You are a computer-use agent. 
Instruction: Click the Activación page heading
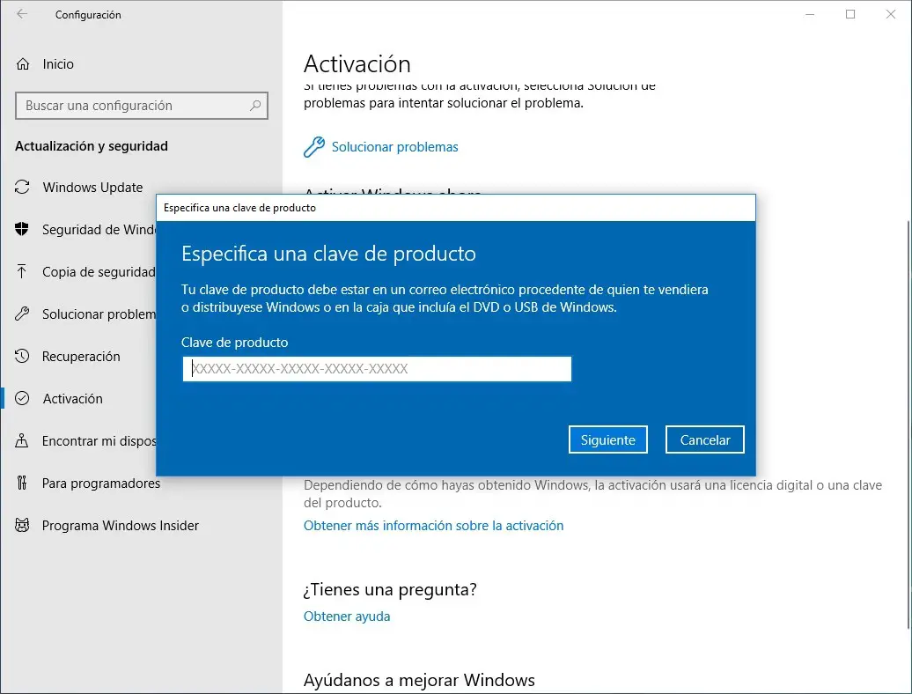pyautogui.click(x=357, y=64)
